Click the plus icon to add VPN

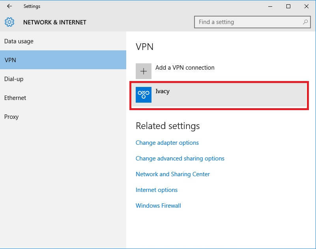click(144, 71)
